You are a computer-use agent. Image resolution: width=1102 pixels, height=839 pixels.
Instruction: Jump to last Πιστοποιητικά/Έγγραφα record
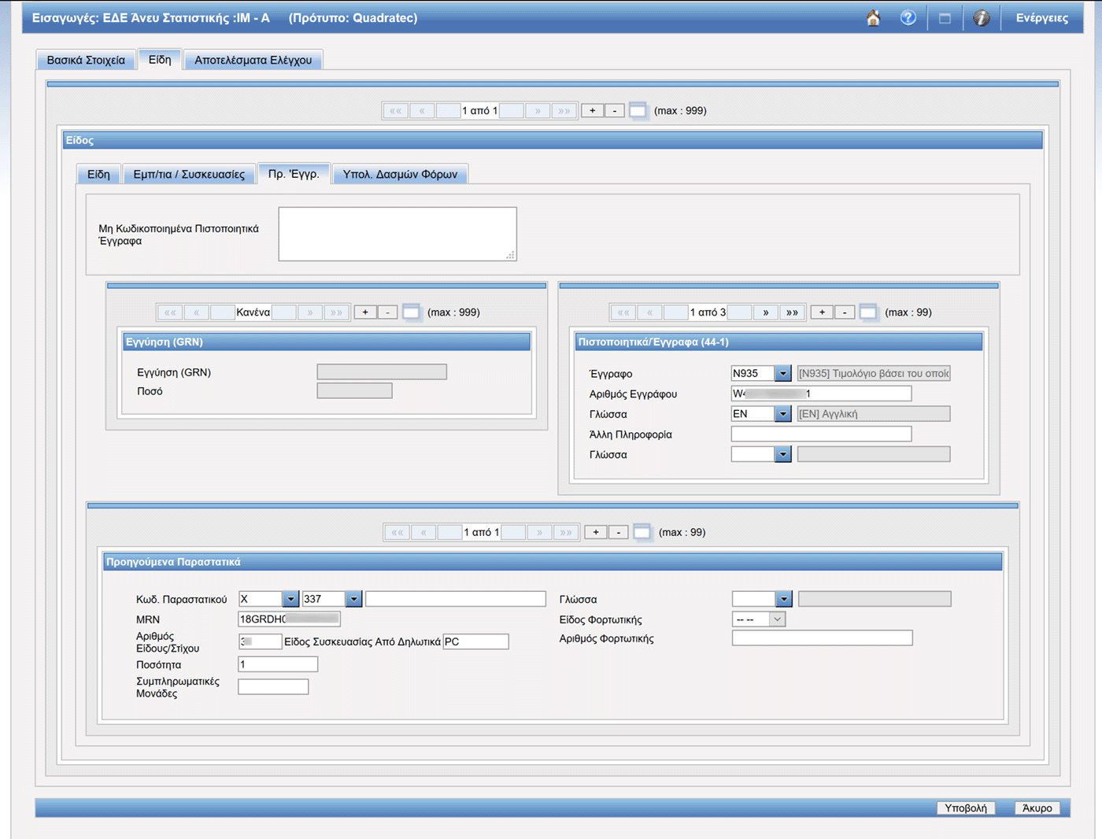[x=793, y=312]
